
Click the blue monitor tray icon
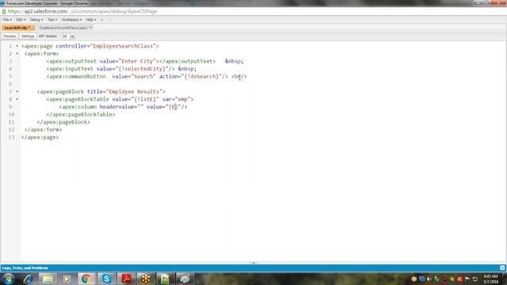point(421,279)
